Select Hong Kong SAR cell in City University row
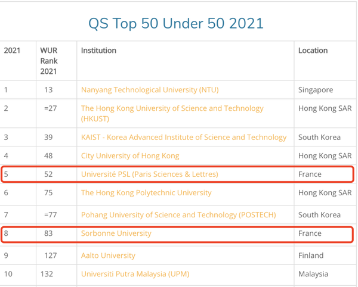The width and height of the screenshot is (358, 287). (325, 156)
